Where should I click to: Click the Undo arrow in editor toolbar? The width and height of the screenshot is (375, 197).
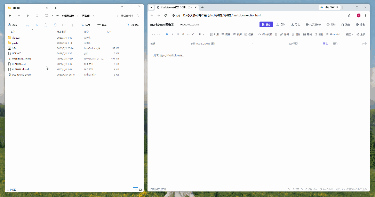(x=153, y=34)
